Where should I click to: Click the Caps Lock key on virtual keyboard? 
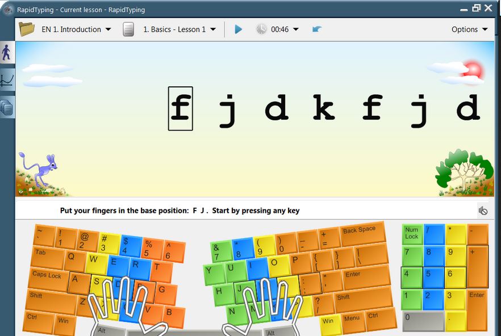[x=48, y=279]
